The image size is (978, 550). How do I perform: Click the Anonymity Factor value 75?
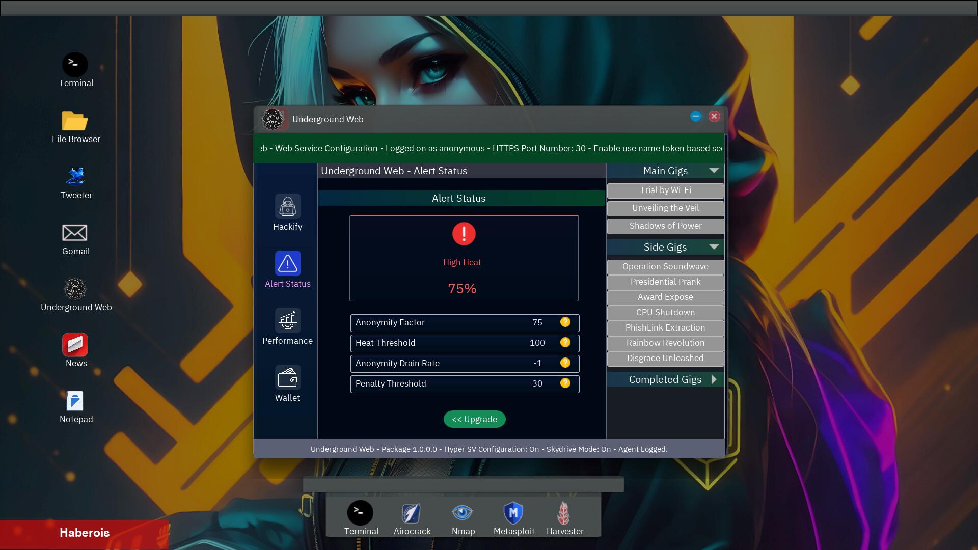point(537,322)
